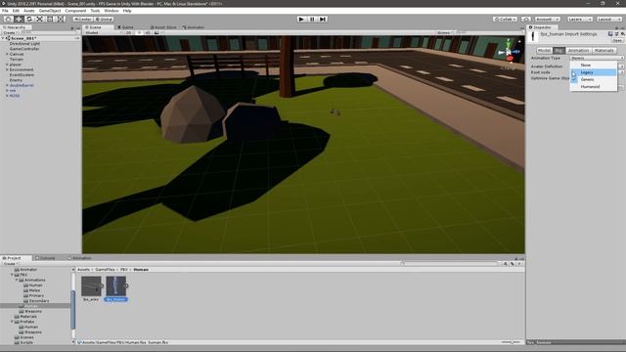Viewport: 626px width, 352px height.
Task: Open the Account dropdown
Action: (x=548, y=20)
